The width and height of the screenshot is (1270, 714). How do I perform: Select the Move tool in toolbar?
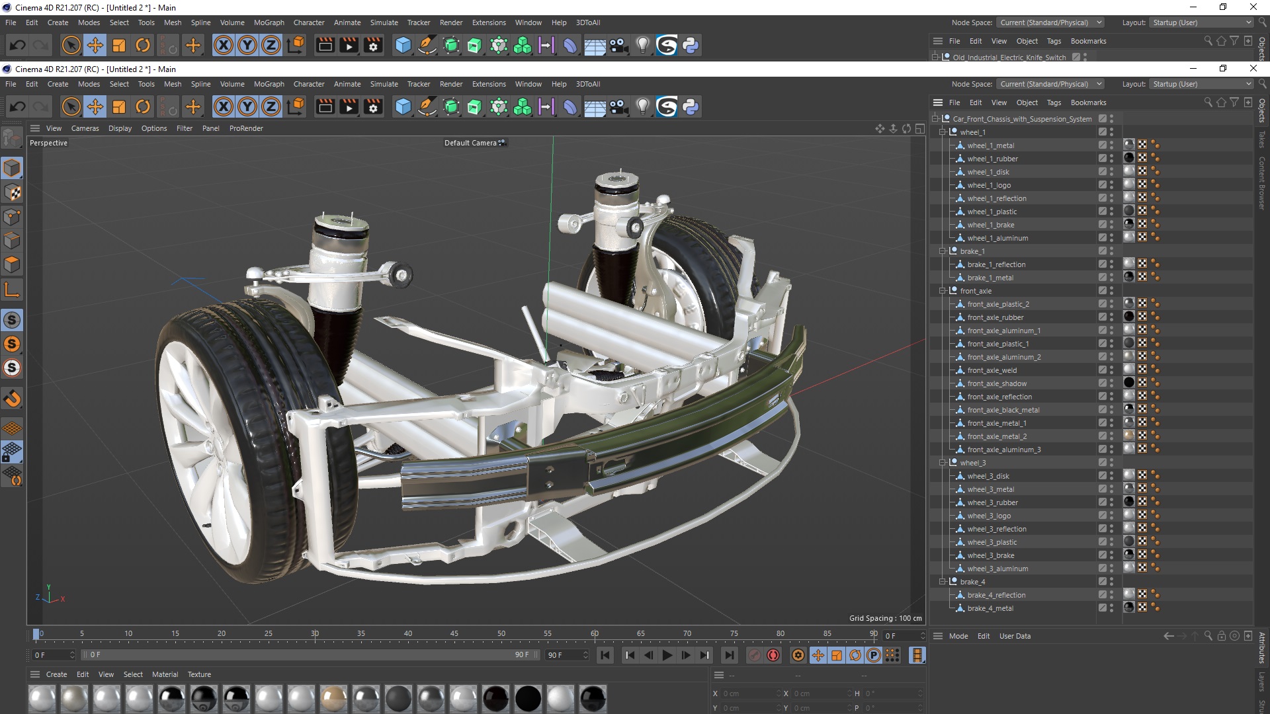coord(95,106)
